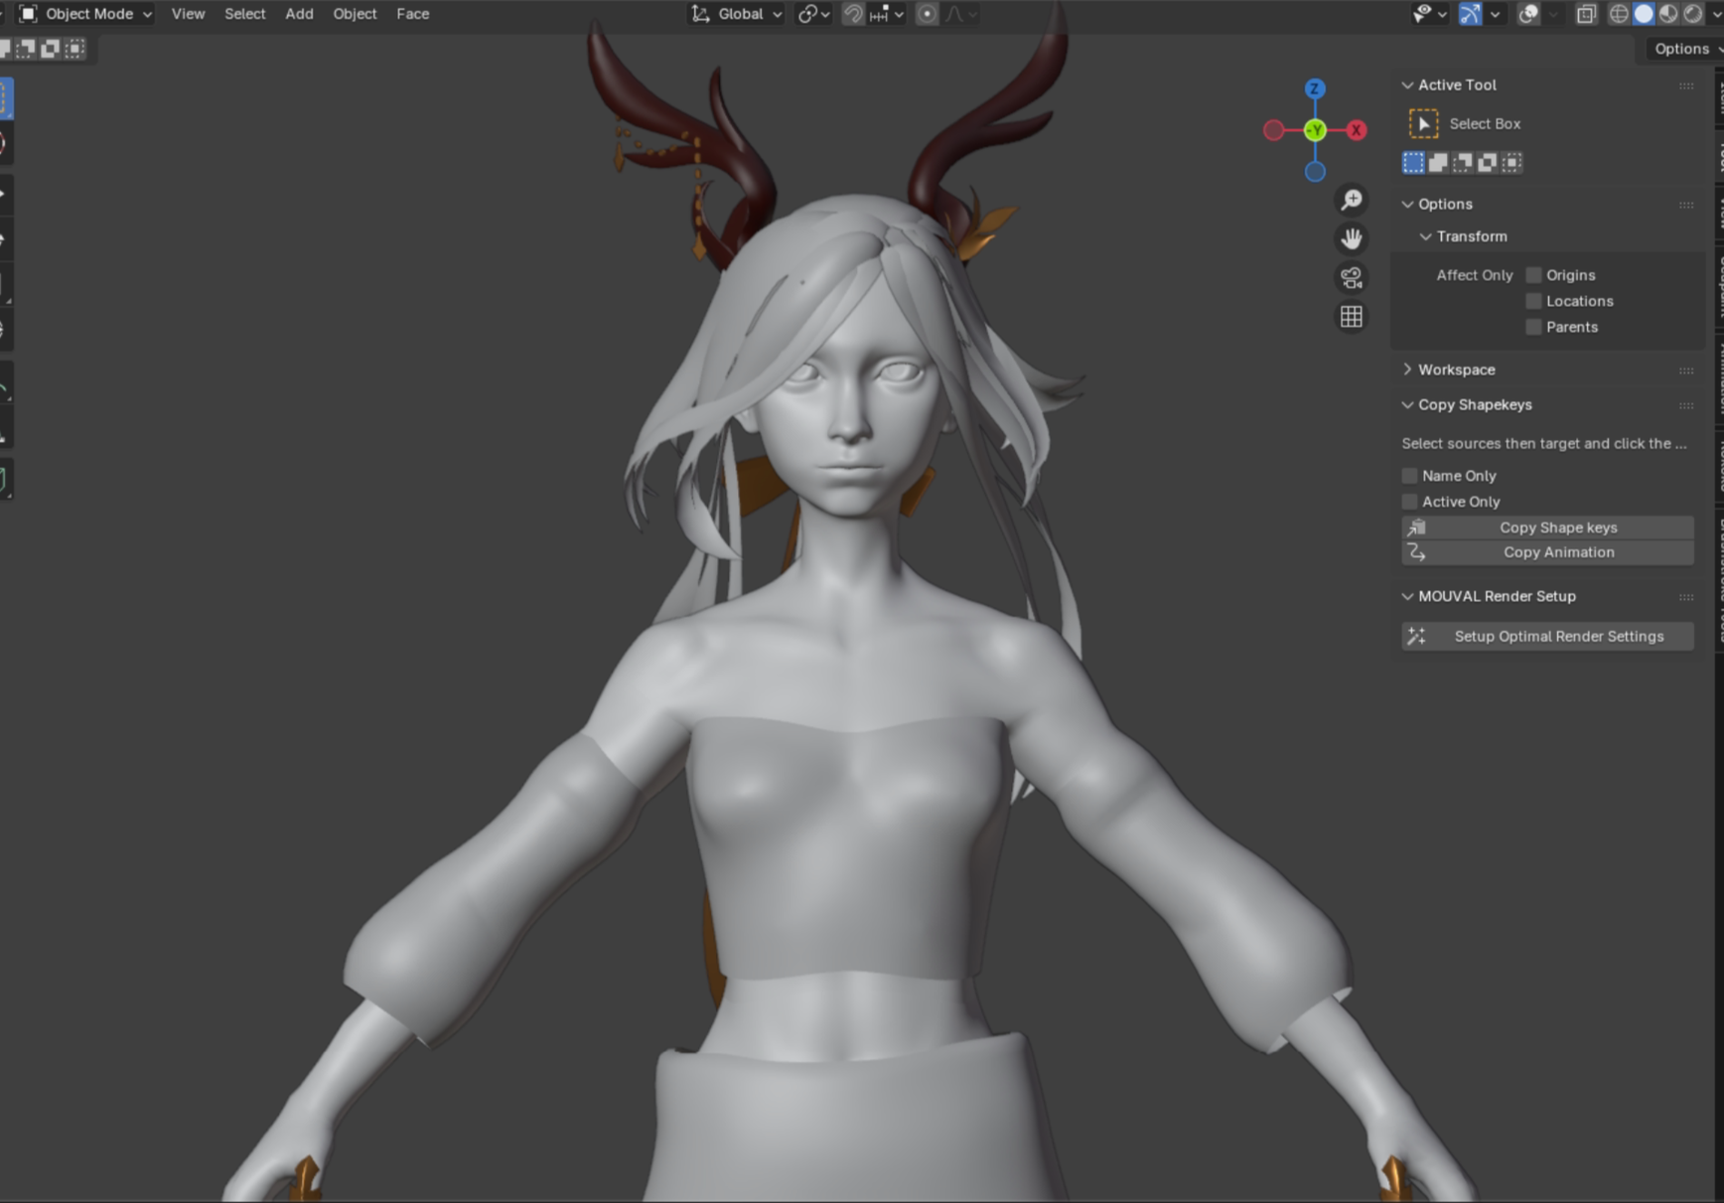The image size is (1724, 1203).
Task: Switch to wireframe viewport shading
Action: tap(1619, 14)
